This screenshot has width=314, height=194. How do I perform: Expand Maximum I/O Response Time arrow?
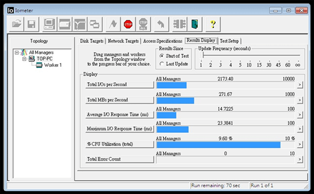[300, 129]
